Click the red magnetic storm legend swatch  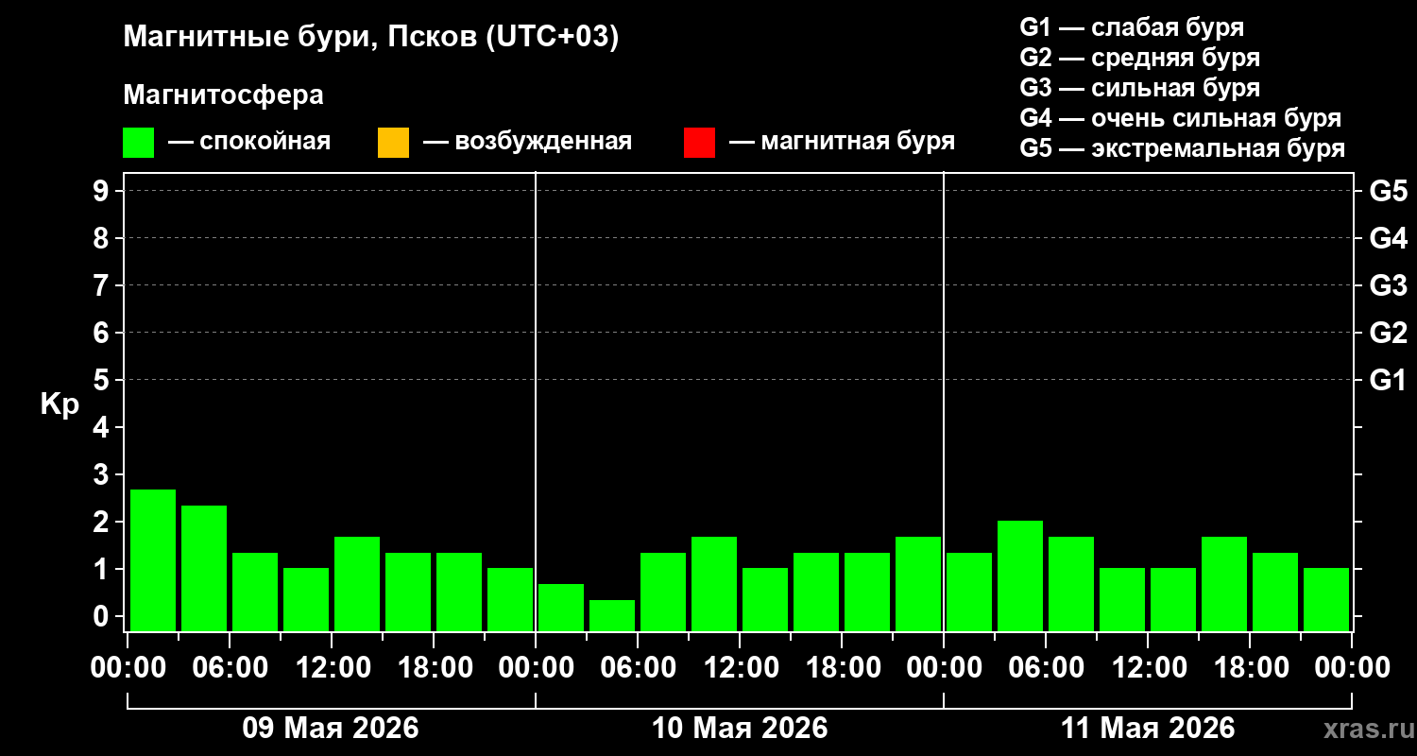699,143
